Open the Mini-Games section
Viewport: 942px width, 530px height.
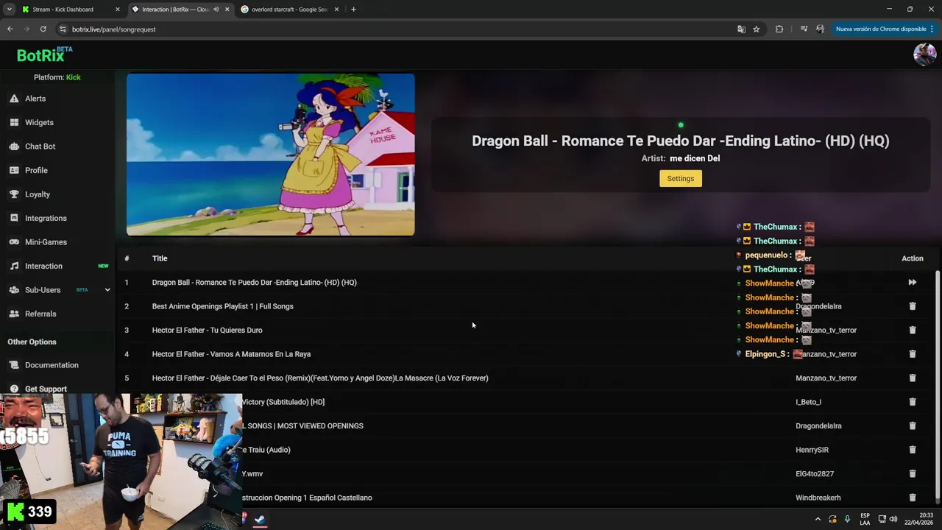(x=46, y=242)
